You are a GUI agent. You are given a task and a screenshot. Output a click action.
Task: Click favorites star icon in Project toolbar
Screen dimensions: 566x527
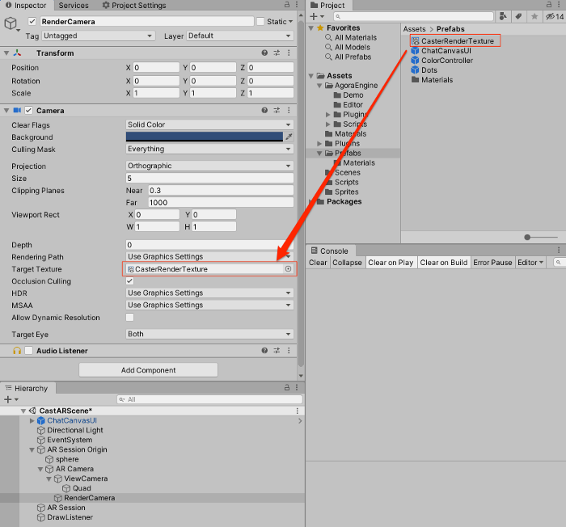pyautogui.click(x=534, y=16)
